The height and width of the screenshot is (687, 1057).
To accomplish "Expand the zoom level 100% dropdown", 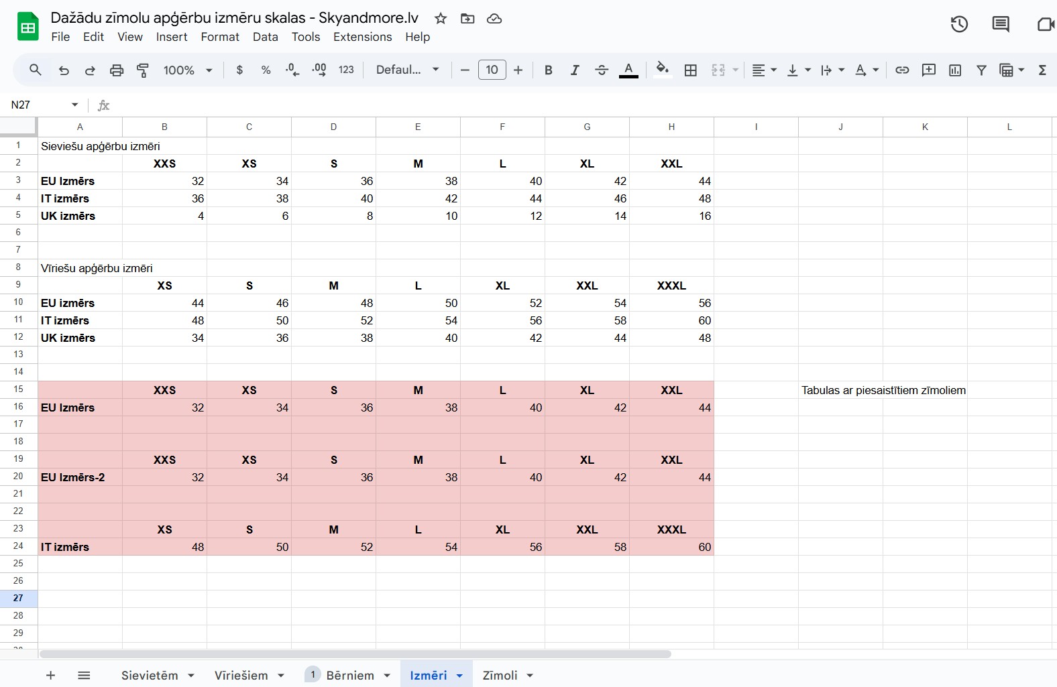I will click(x=188, y=70).
